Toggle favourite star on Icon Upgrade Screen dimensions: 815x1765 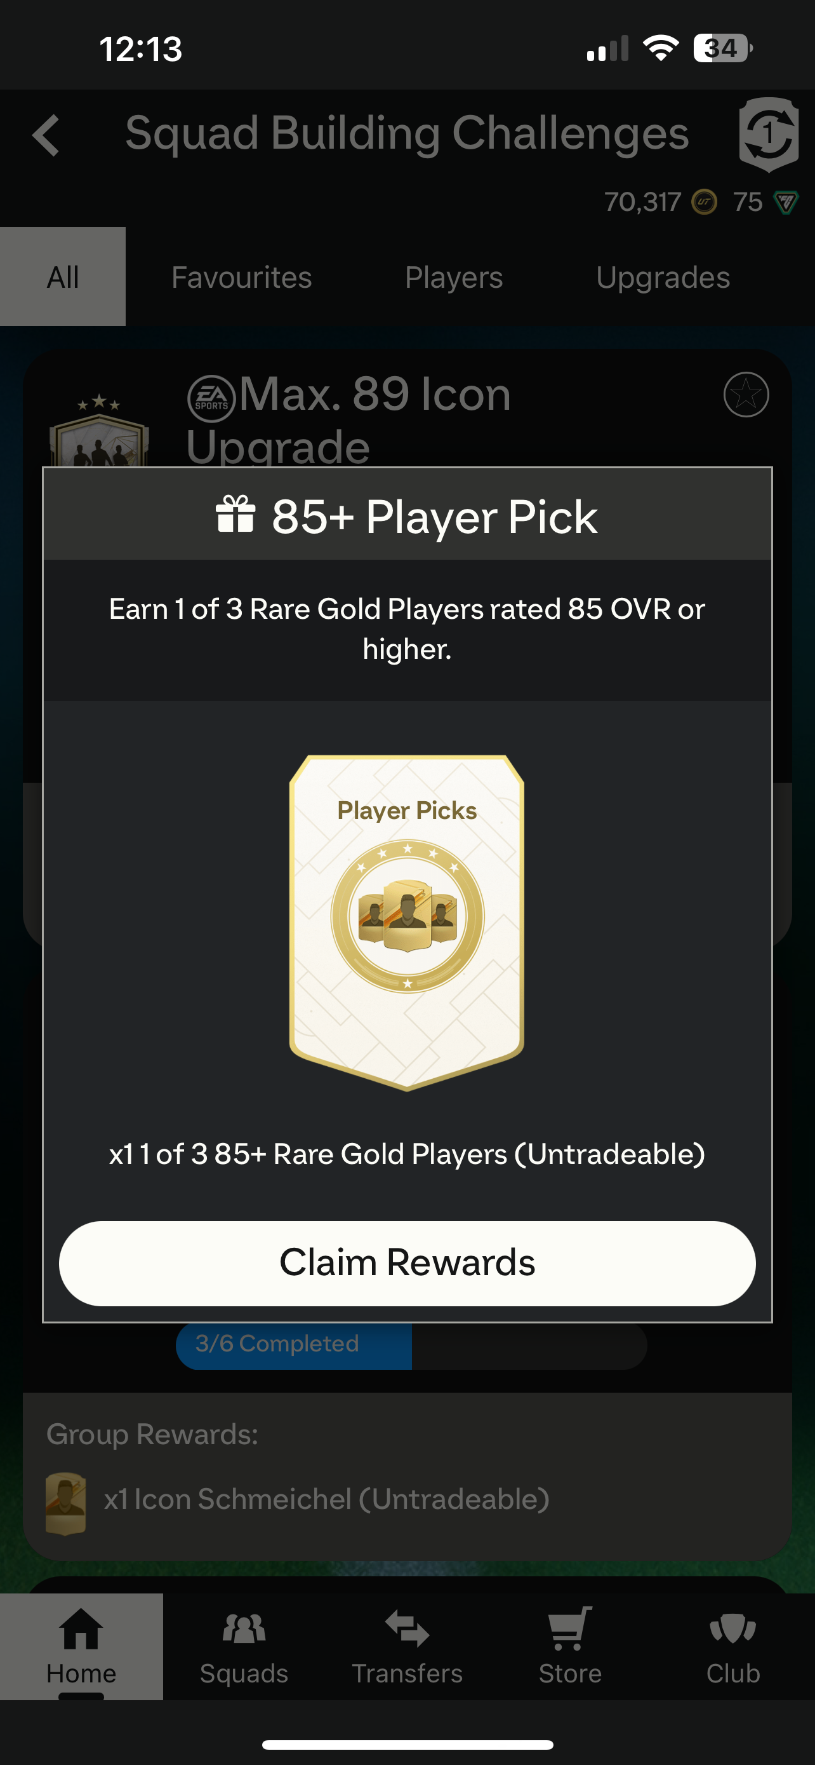point(746,395)
